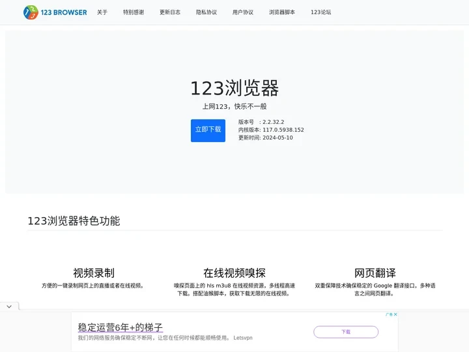Viewport: 469px width, 352px height.
Task: Open the 隐私协议 page
Action: [x=206, y=12]
